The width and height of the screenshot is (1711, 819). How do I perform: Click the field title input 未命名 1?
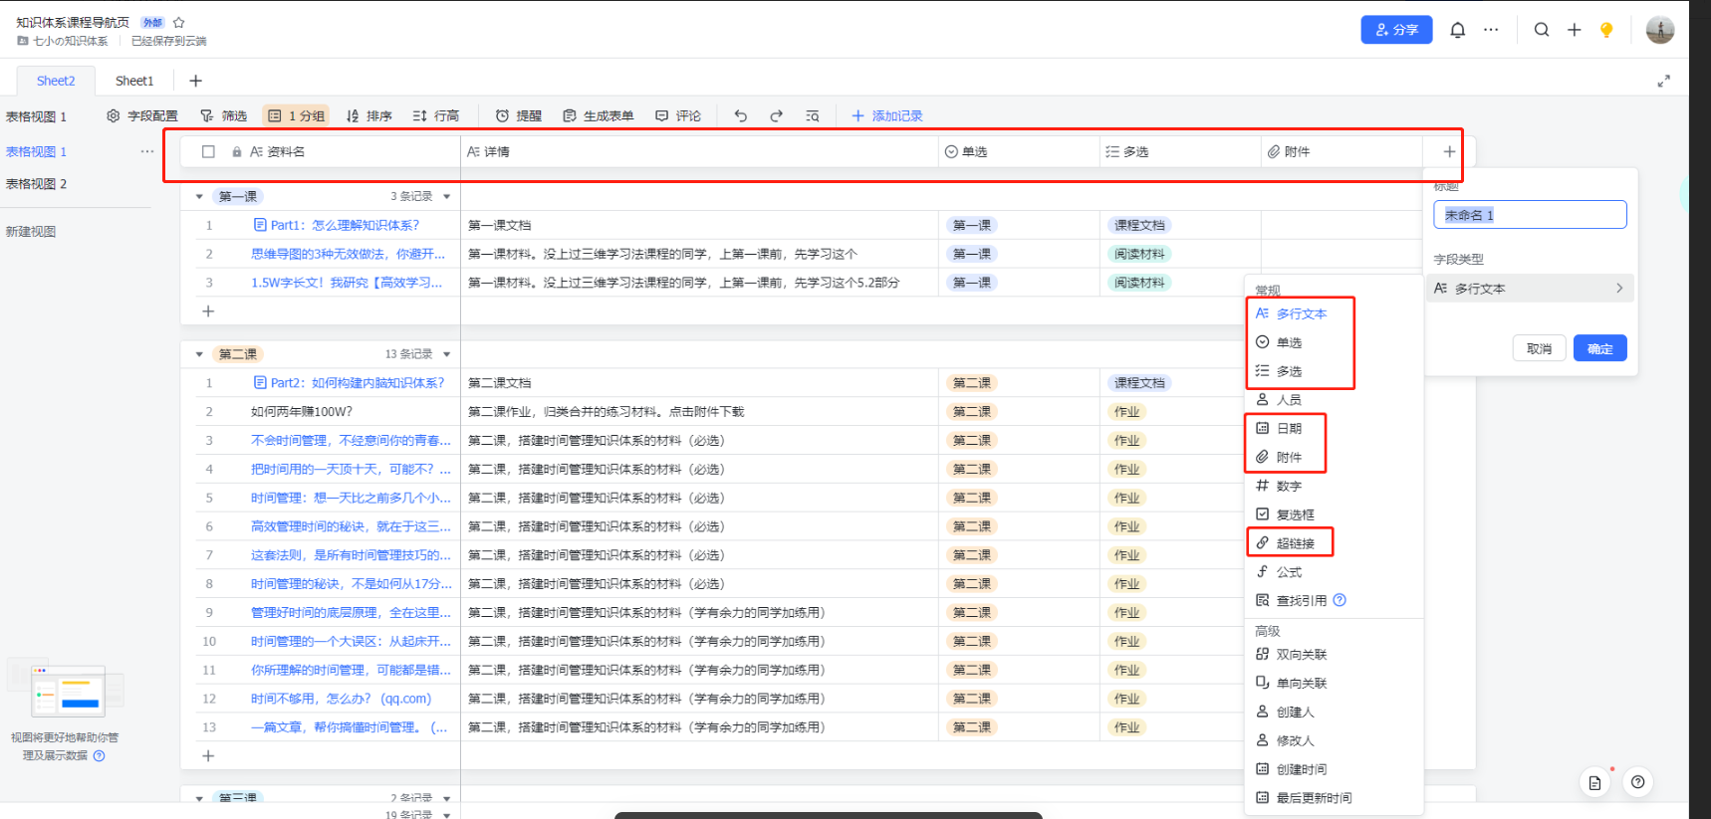(1530, 215)
